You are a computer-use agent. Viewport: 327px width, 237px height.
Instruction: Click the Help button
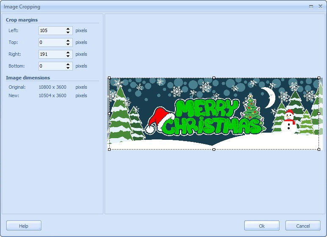[x=24, y=226]
